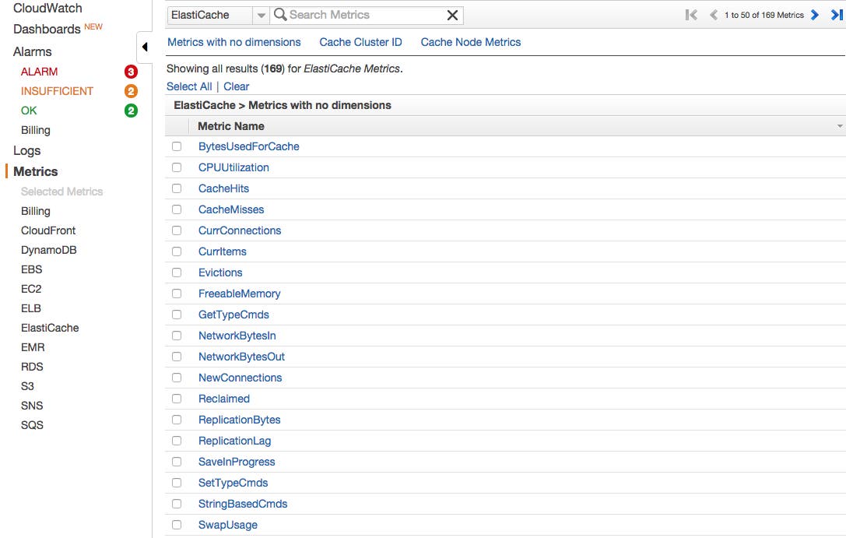View the INSUFFICIENT alarms count badge
846x538 pixels.
tap(130, 90)
